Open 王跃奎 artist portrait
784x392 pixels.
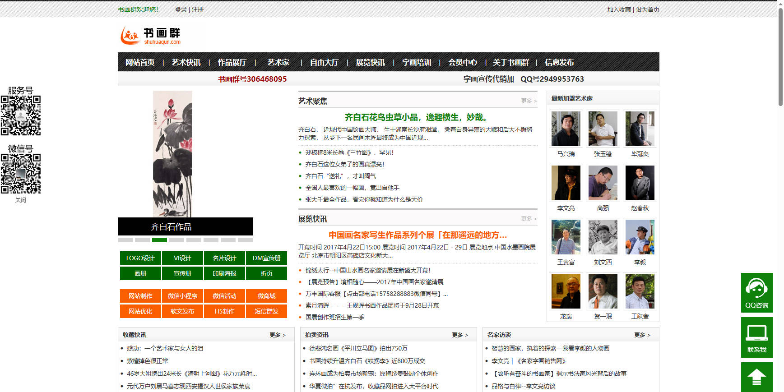coord(640,291)
